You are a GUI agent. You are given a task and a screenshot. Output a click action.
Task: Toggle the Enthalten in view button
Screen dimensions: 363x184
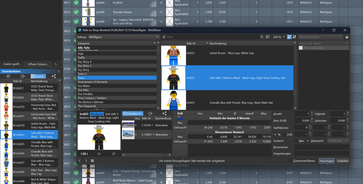point(132,113)
